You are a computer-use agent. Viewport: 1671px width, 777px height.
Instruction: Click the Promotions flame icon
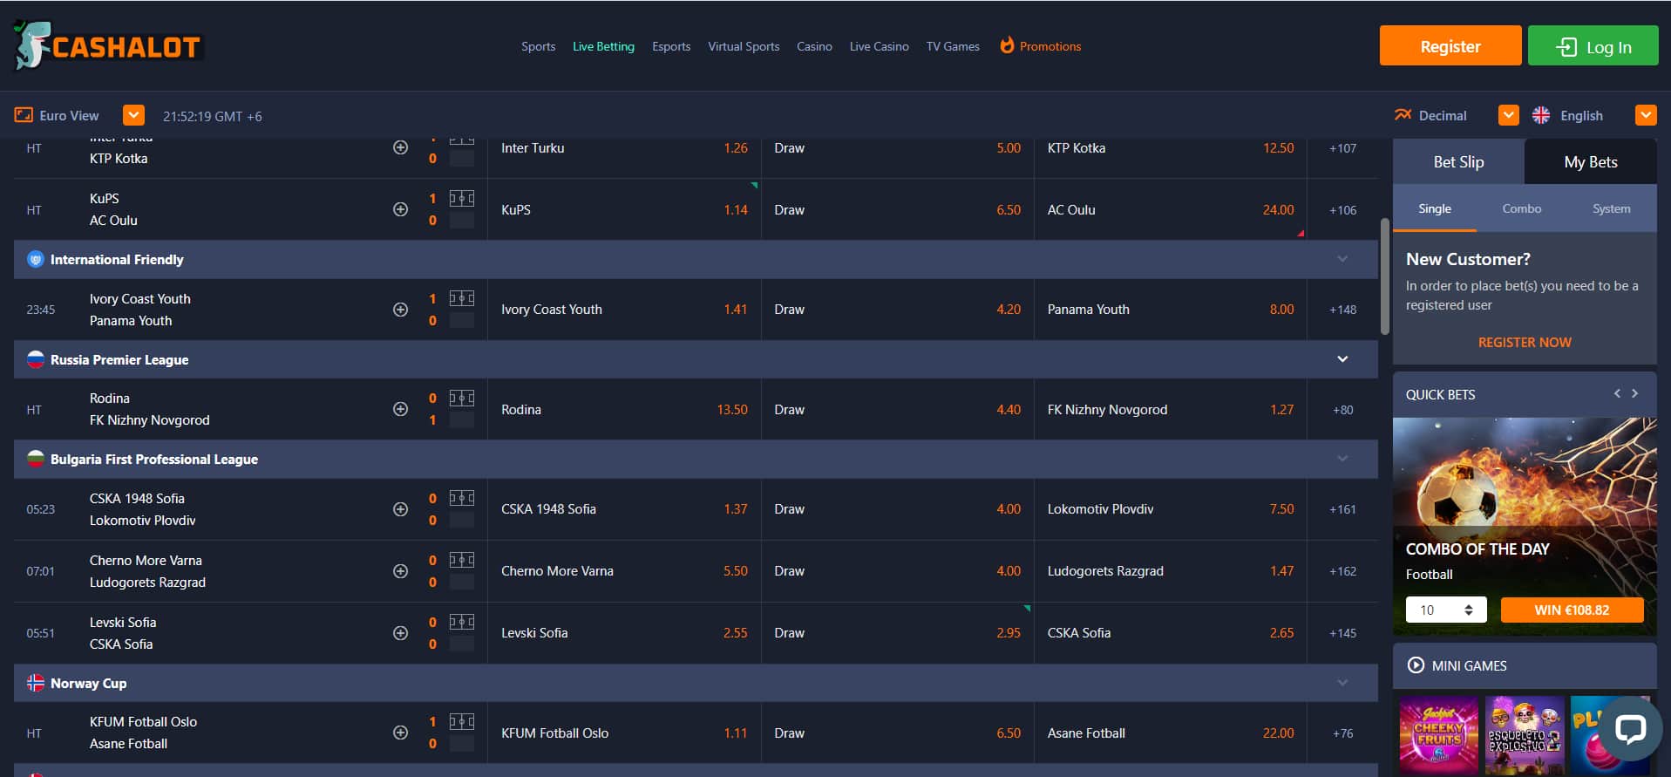pyautogui.click(x=1007, y=44)
